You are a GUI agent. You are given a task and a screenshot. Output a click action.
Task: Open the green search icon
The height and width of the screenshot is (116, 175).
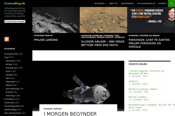(171, 3)
